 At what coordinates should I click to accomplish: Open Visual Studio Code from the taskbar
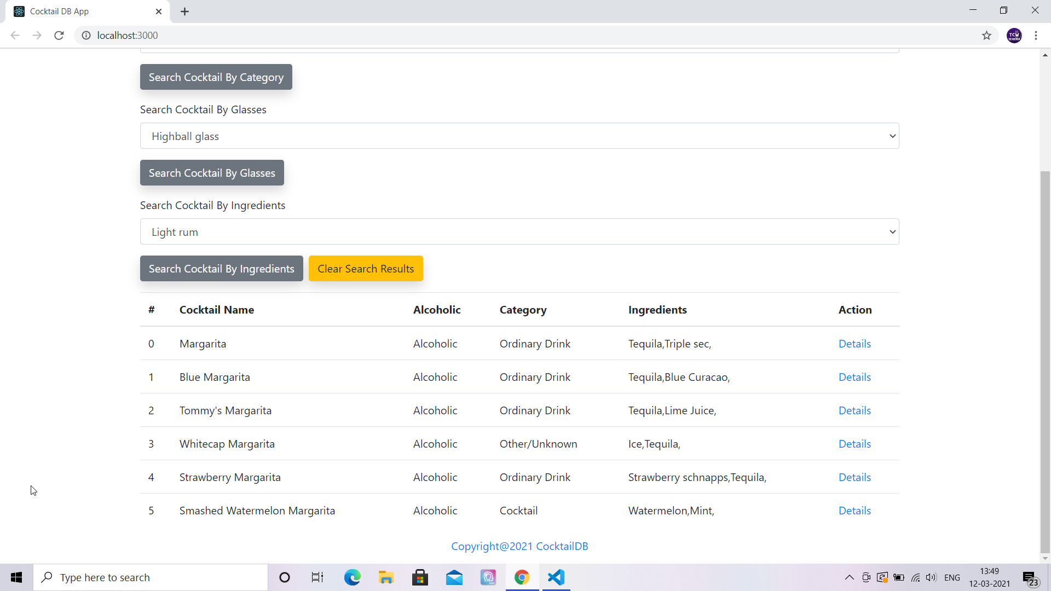[556, 577]
